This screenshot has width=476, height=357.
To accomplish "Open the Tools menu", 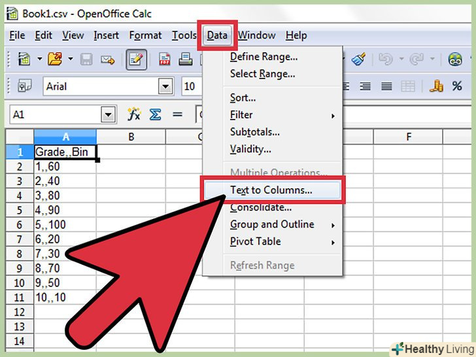I will [x=184, y=35].
